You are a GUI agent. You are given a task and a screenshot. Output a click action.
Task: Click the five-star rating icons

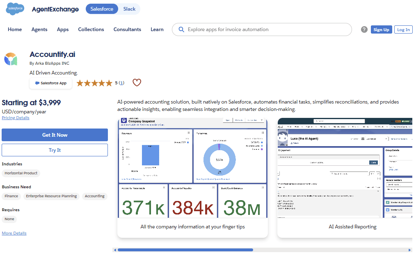tap(94, 83)
